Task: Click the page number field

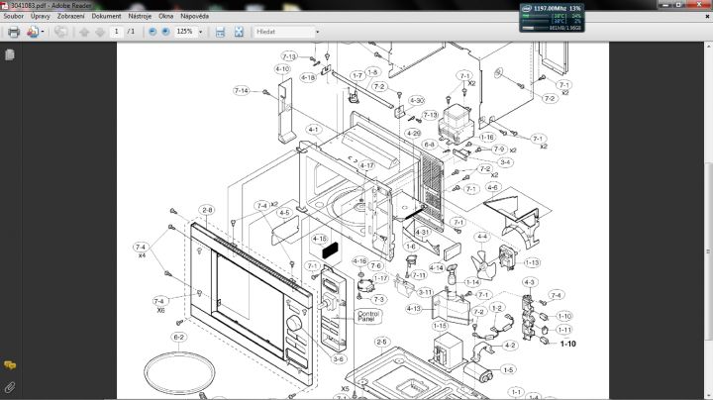Action: click(x=117, y=32)
